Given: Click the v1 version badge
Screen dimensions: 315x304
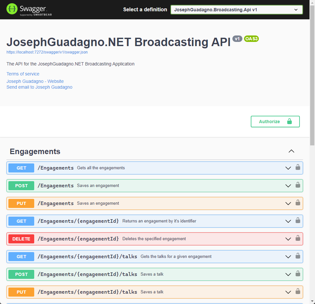Looking at the screenshot, I should click(237, 39).
